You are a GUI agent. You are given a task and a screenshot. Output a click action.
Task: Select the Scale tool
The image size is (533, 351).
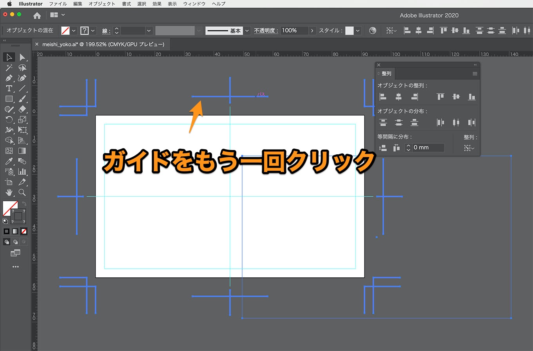click(x=22, y=119)
